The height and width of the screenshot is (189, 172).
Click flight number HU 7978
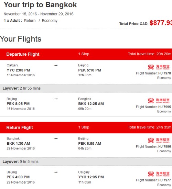(164, 73)
